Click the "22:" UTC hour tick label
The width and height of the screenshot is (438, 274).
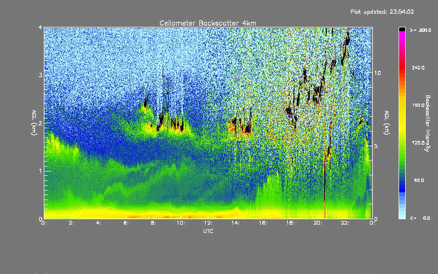pos(345,223)
